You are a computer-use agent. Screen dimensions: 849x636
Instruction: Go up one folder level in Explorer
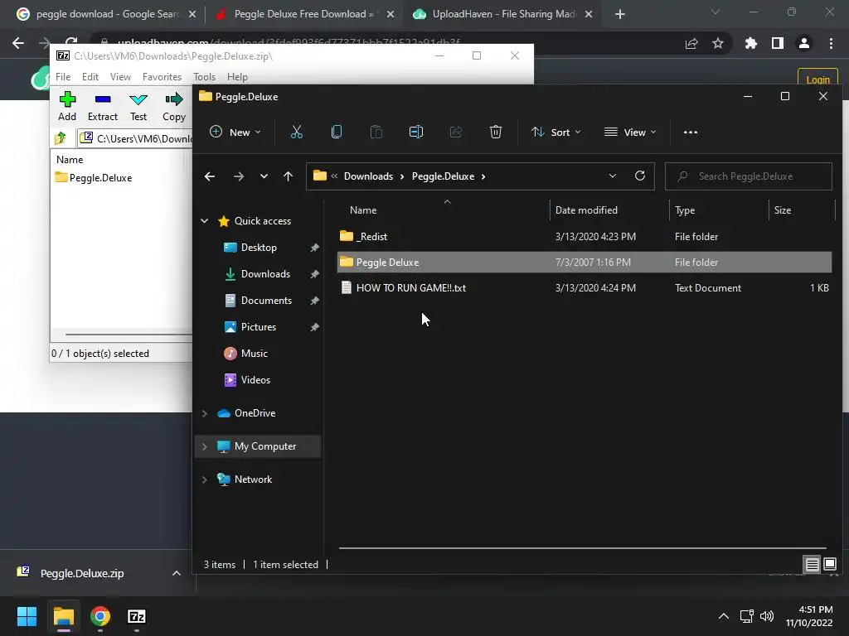(x=288, y=176)
